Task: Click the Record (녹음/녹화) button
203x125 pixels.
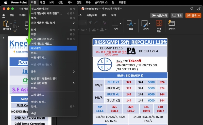Action: point(159,15)
